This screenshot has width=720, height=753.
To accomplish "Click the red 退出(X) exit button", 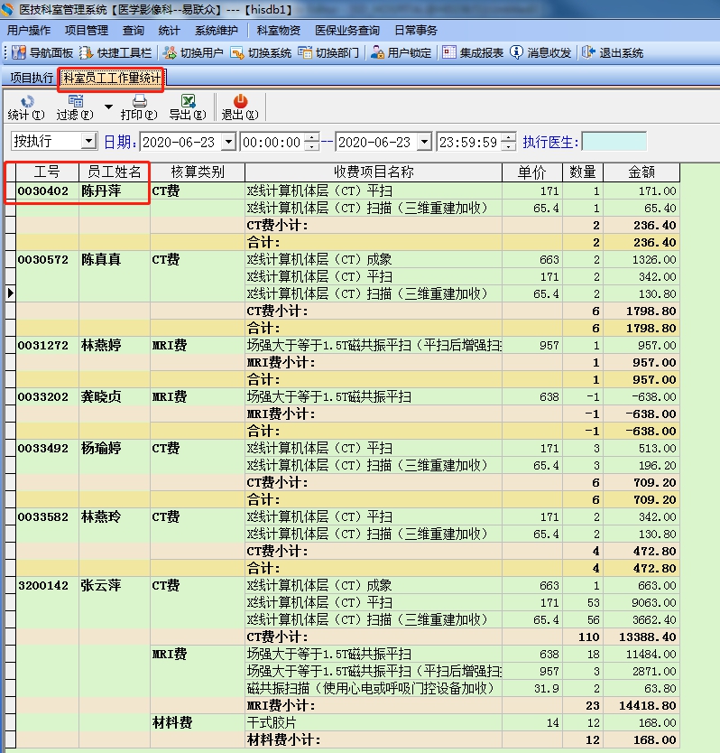I will [240, 107].
